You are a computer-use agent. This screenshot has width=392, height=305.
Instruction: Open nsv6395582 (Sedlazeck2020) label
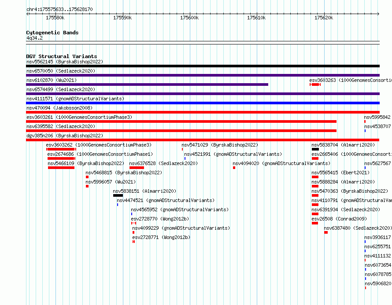click(61, 126)
